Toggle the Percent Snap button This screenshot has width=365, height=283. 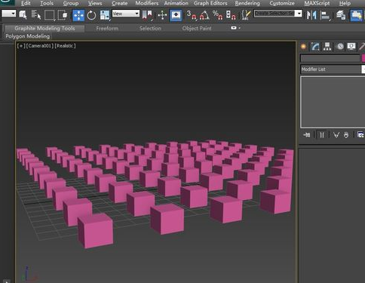217,15
